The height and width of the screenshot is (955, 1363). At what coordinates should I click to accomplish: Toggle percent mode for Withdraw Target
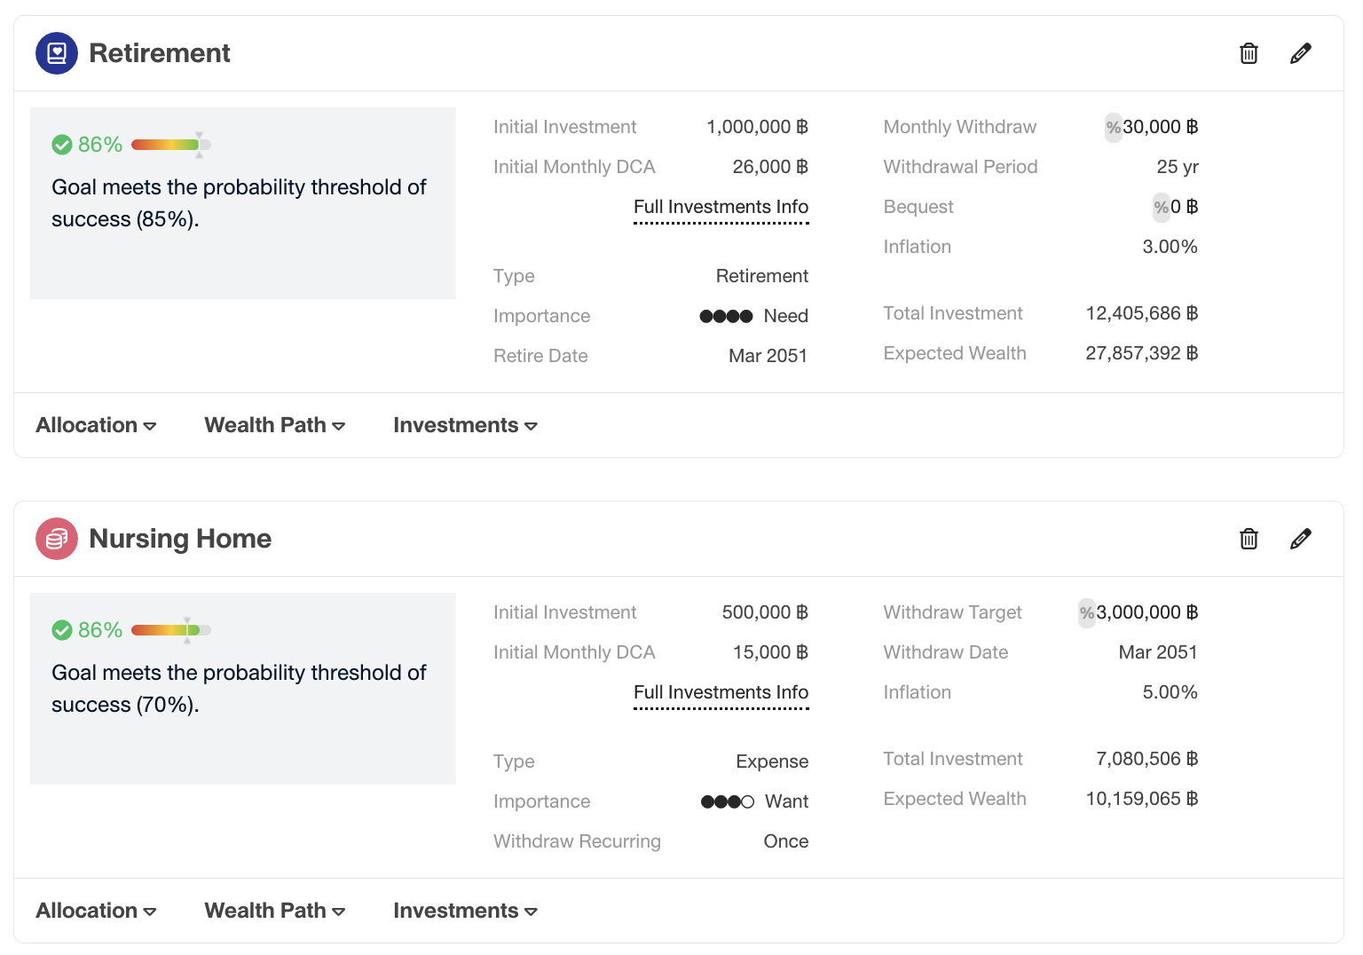pyautogui.click(x=1086, y=612)
